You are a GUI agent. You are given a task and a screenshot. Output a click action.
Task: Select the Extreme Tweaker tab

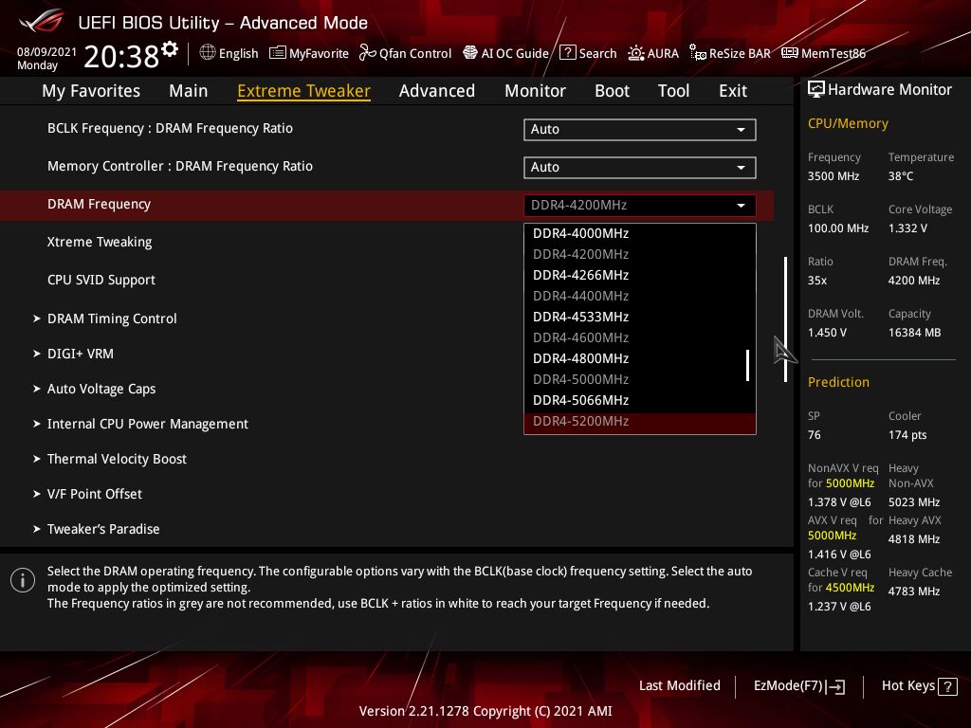click(303, 90)
